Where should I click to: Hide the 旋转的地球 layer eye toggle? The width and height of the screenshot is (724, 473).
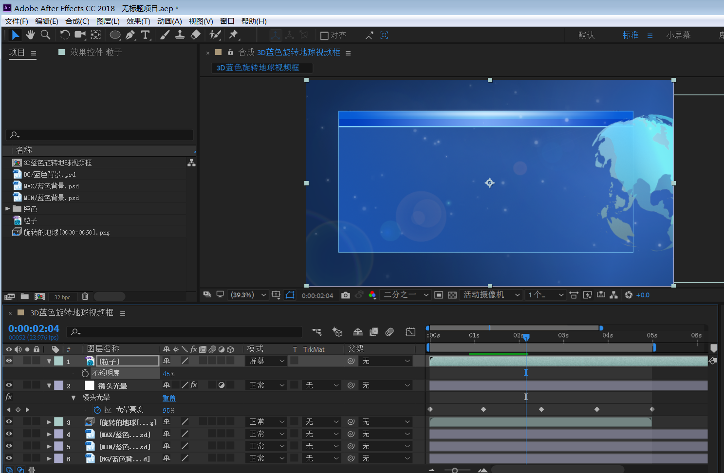click(9, 421)
